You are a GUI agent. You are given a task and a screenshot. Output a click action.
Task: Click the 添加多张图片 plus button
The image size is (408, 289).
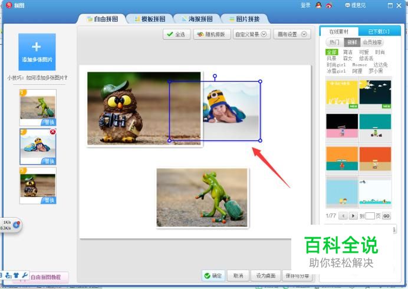37,52
